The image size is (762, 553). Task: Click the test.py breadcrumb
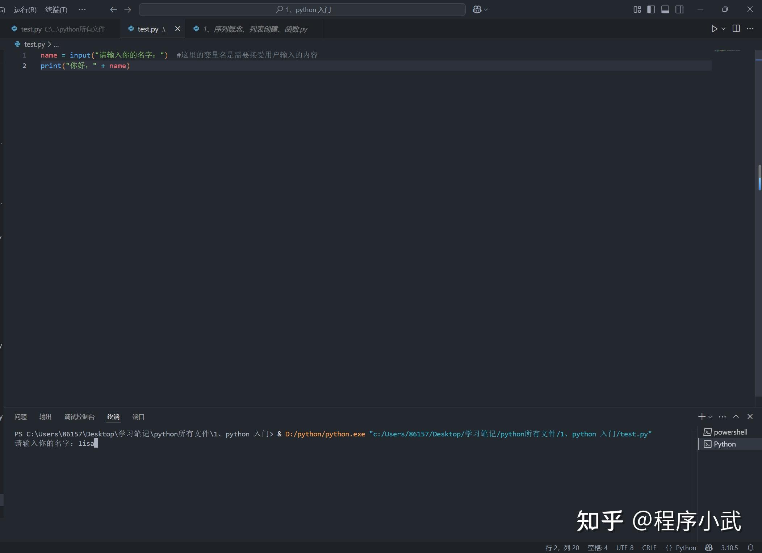tap(34, 44)
